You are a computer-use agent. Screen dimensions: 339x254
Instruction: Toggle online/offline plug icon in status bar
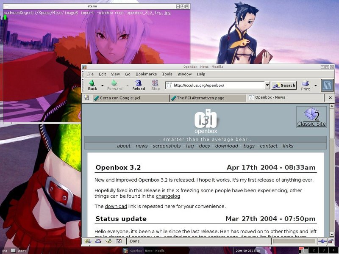tap(322, 241)
